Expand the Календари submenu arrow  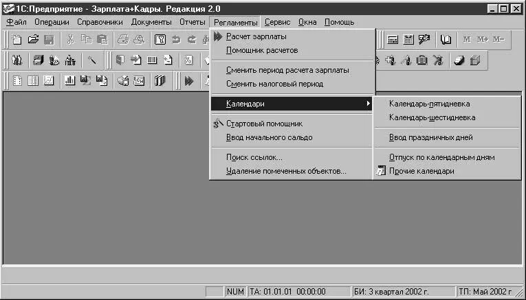pos(369,104)
